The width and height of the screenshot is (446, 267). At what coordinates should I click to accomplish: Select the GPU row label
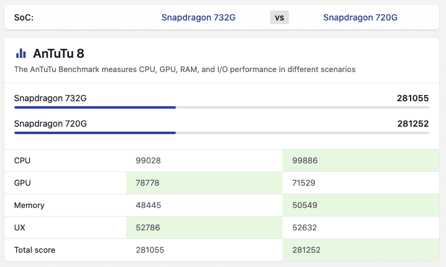click(22, 183)
